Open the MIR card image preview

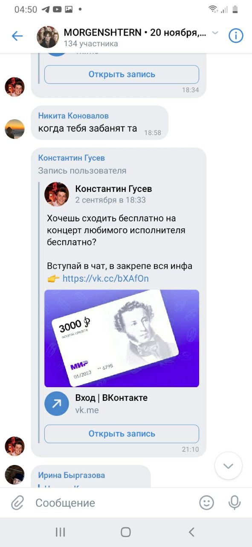click(x=122, y=338)
